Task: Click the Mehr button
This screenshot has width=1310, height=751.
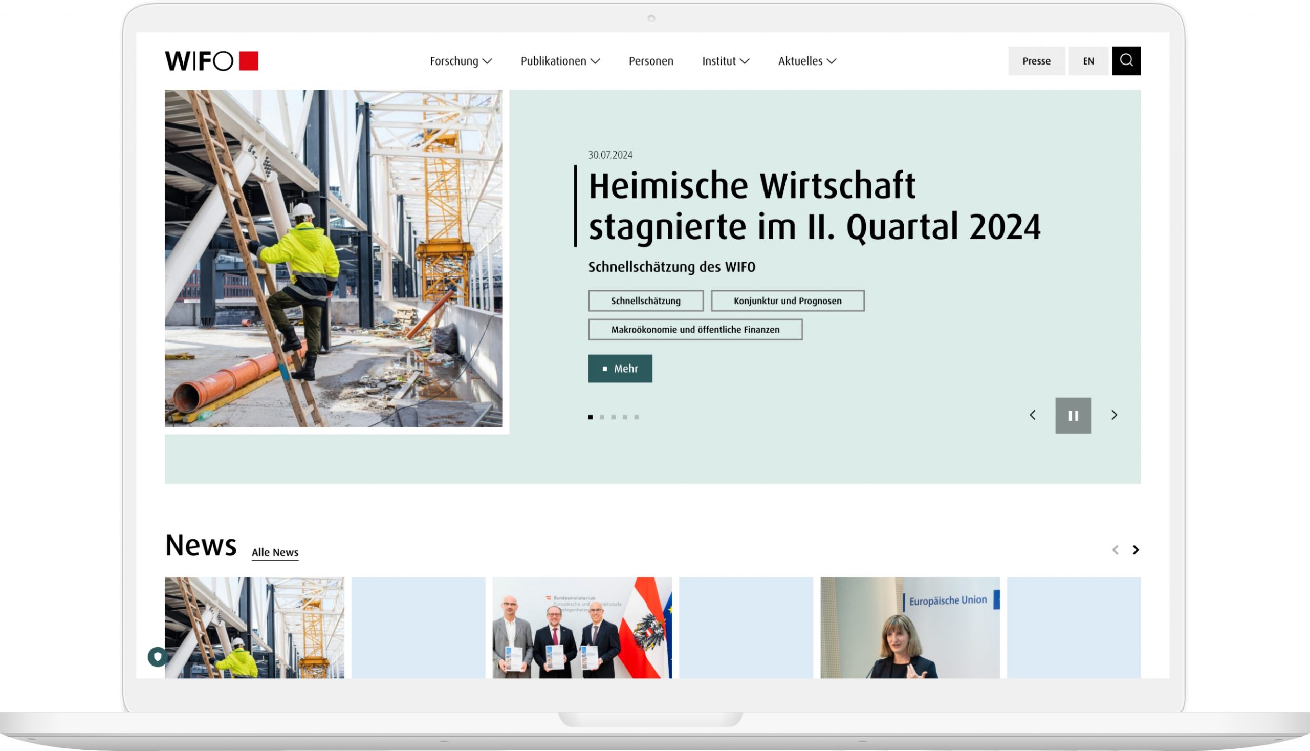Action: (620, 368)
